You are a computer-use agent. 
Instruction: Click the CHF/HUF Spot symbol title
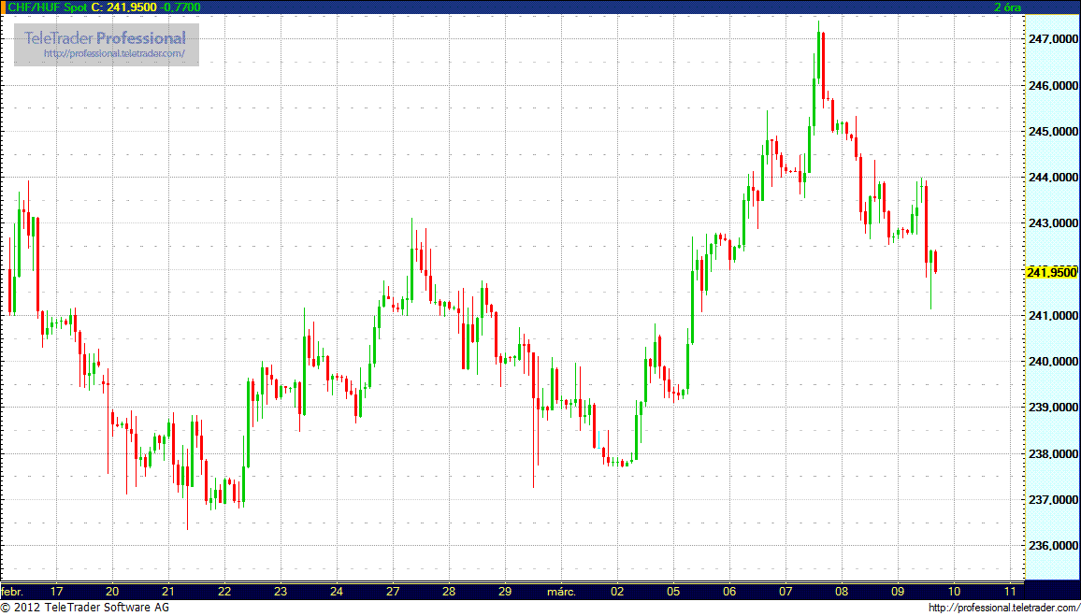point(47,7)
